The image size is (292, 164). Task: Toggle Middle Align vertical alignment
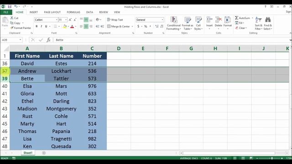(x=86, y=20)
